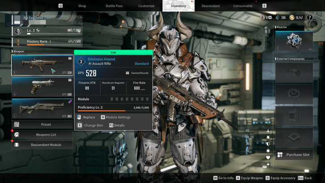Click the gold coin currency icon
This screenshot has height=183, width=325.
coord(292,17)
